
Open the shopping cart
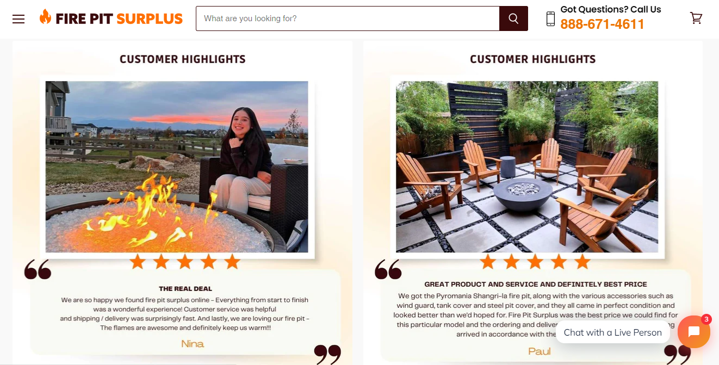tap(696, 18)
